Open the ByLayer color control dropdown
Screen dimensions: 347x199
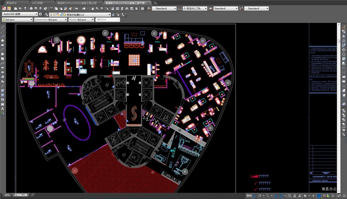tap(31, 20)
